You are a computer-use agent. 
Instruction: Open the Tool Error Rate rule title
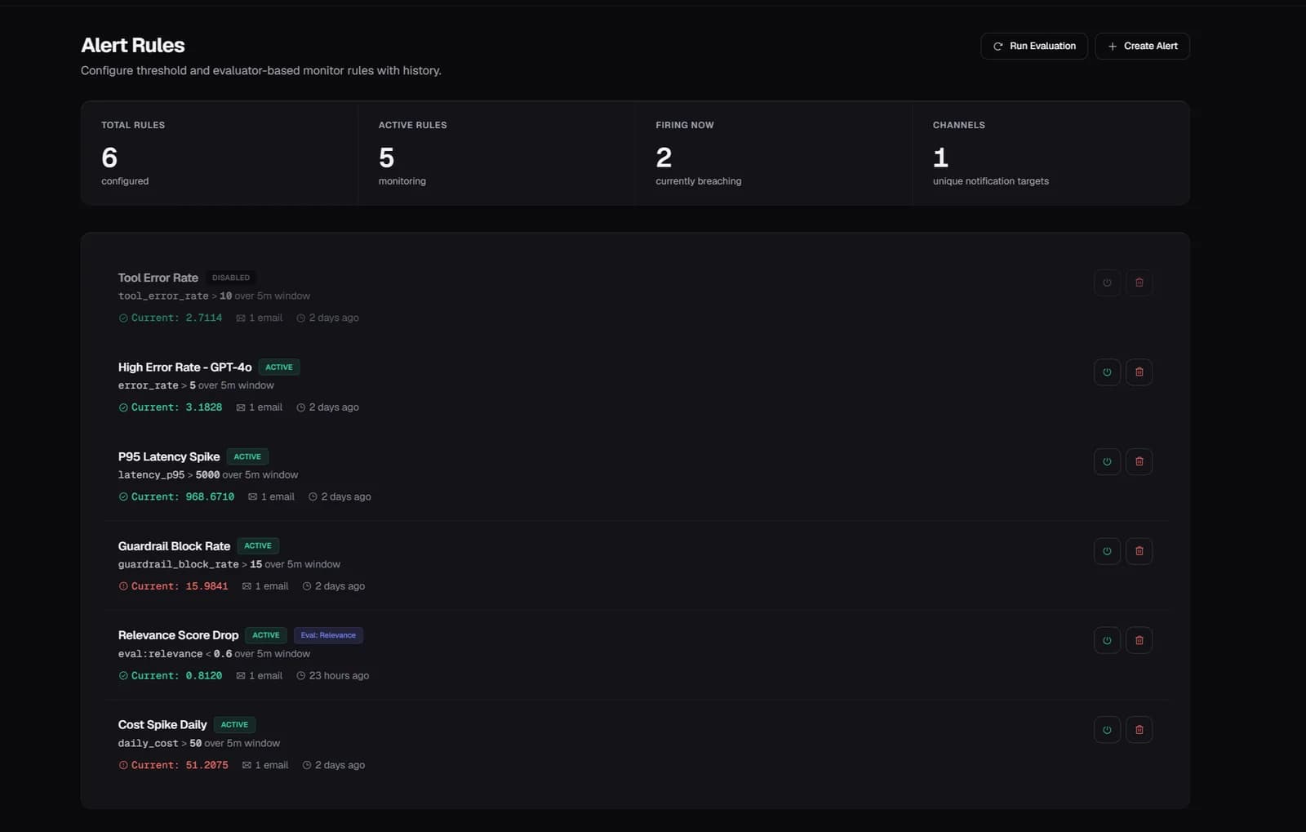click(x=158, y=278)
